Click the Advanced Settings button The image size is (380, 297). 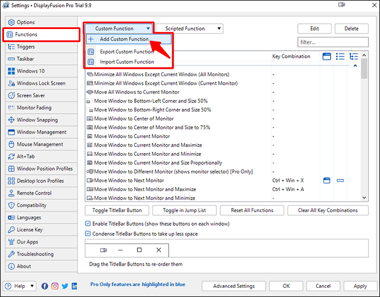(233, 286)
